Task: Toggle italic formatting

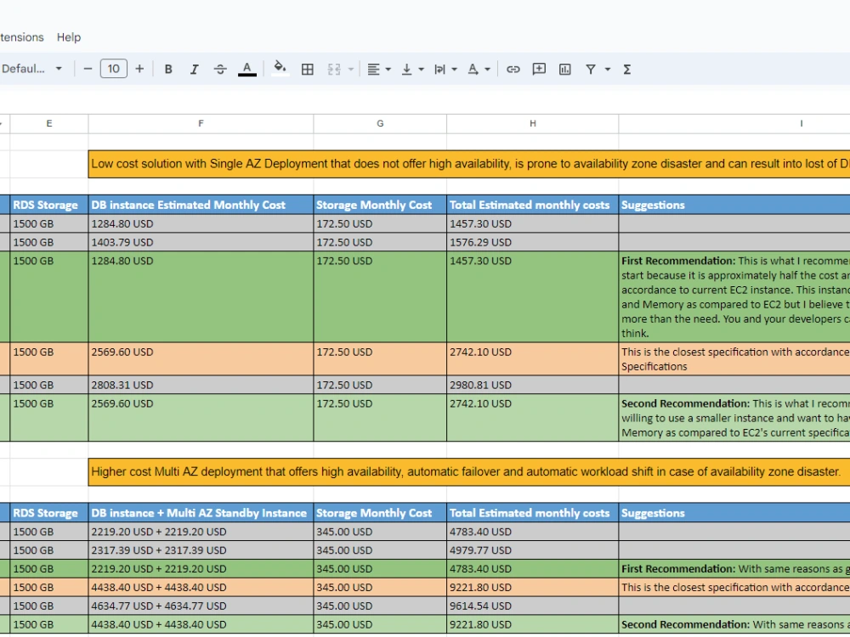Action: tap(194, 70)
